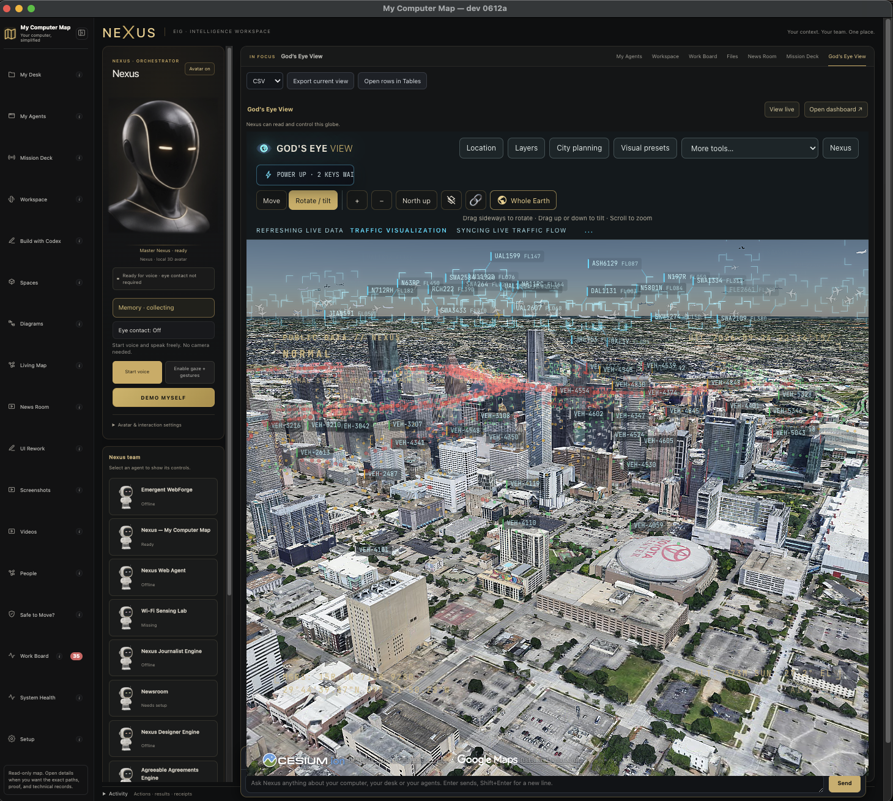The image size is (893, 801).
Task: Open the Files tab
Action: tap(732, 56)
